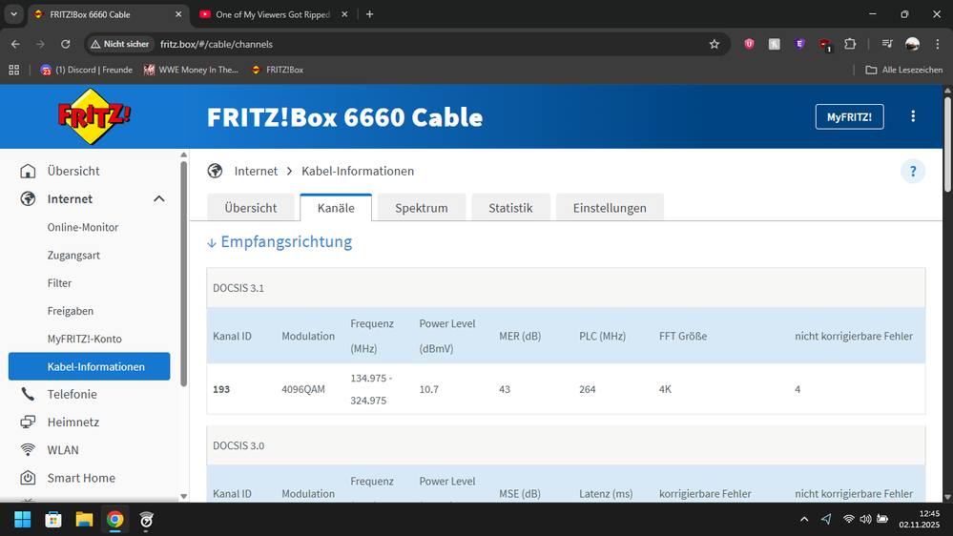
Task: Open the tab search dropdown
Action: pos(13,14)
